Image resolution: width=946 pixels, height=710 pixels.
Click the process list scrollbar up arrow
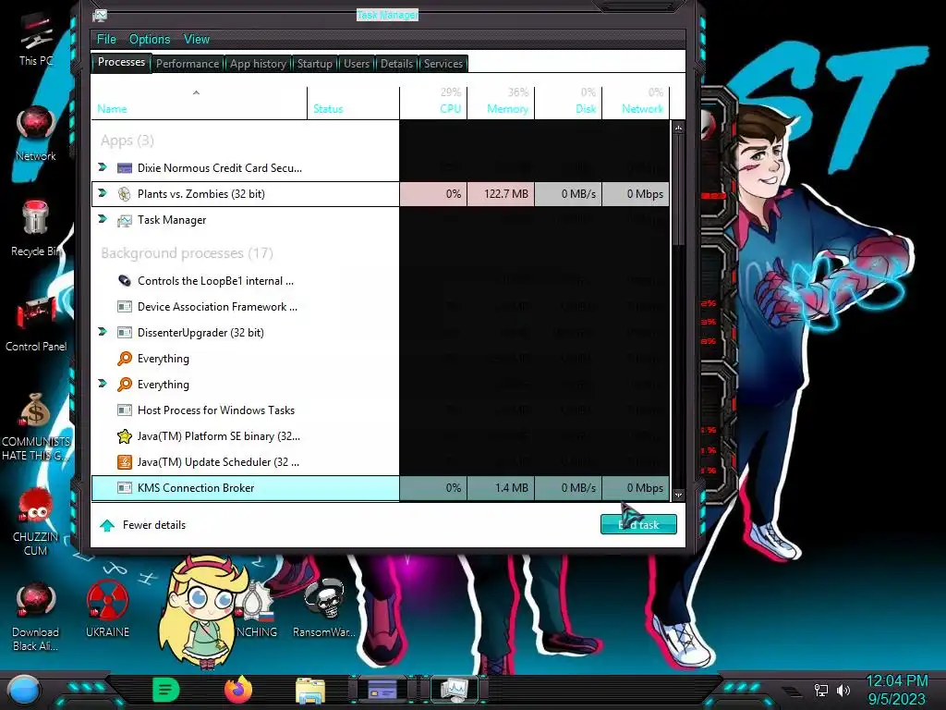[x=678, y=128]
